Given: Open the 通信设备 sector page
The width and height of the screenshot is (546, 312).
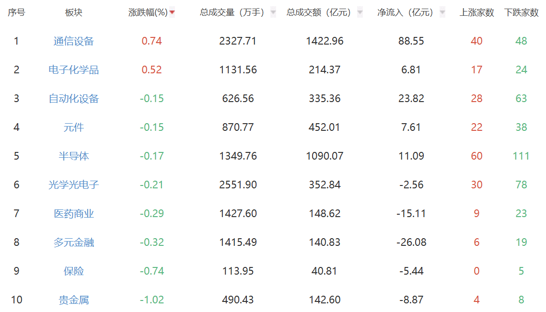Looking at the screenshot, I should [x=74, y=41].
